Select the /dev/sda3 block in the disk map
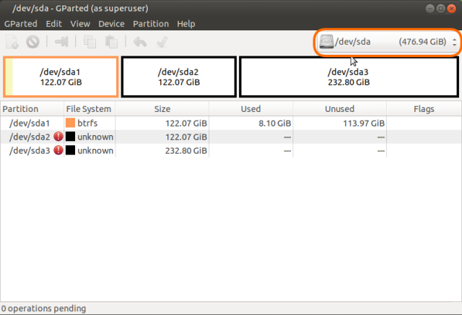Viewport: 462px width, 315px height. click(x=349, y=77)
